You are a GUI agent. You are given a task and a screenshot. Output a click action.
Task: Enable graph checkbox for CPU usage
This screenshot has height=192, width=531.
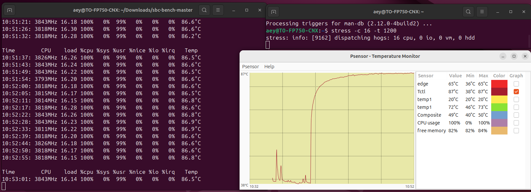[516, 123]
